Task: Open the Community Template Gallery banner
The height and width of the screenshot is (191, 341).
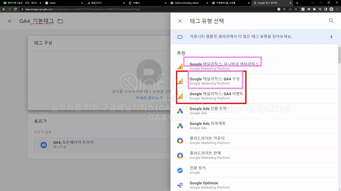Action: [256, 37]
